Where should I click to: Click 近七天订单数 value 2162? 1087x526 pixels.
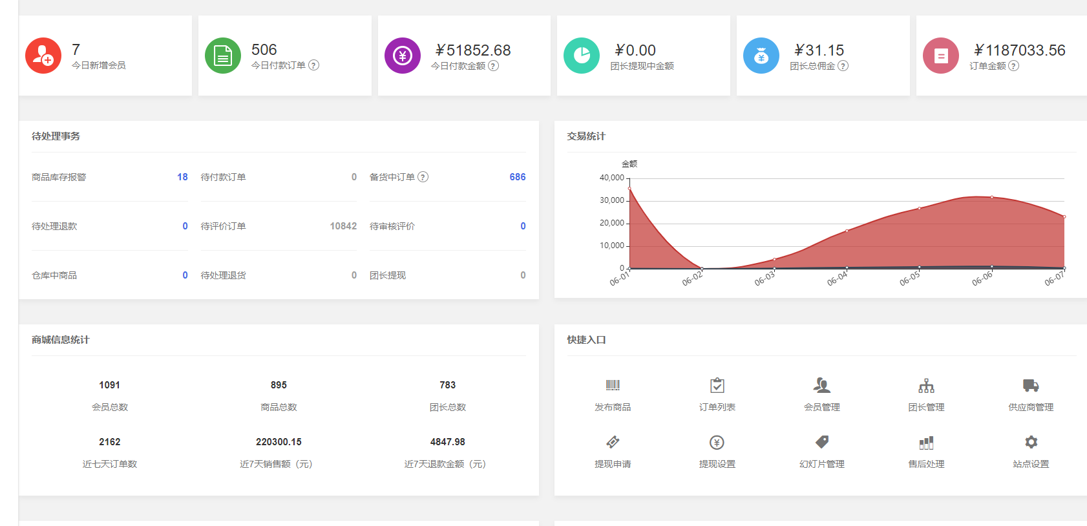(x=109, y=442)
